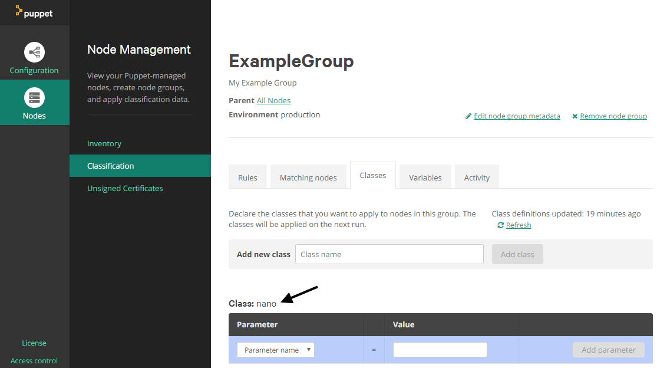657x368 pixels.
Task: Click the Add parameter button
Action: click(x=609, y=350)
